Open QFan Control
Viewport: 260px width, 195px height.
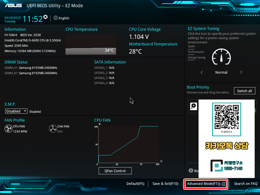click(x=115, y=171)
